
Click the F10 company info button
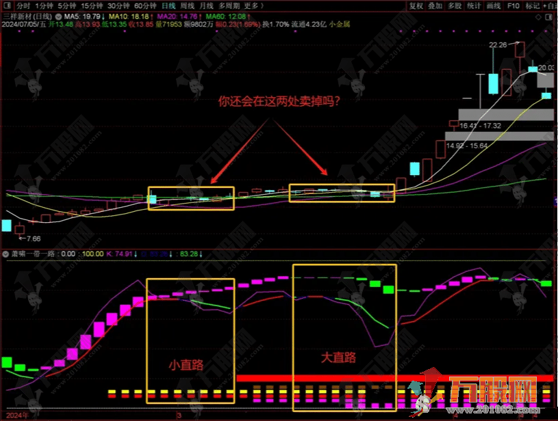(513, 5)
